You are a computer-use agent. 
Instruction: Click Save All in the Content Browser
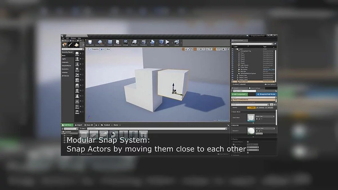pyautogui.click(x=89, y=125)
